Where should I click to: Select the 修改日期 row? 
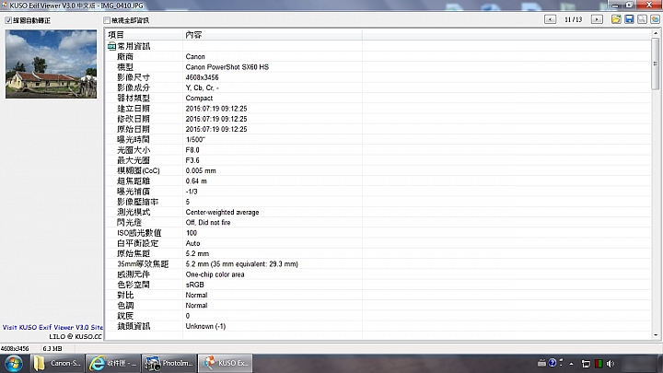point(378,119)
